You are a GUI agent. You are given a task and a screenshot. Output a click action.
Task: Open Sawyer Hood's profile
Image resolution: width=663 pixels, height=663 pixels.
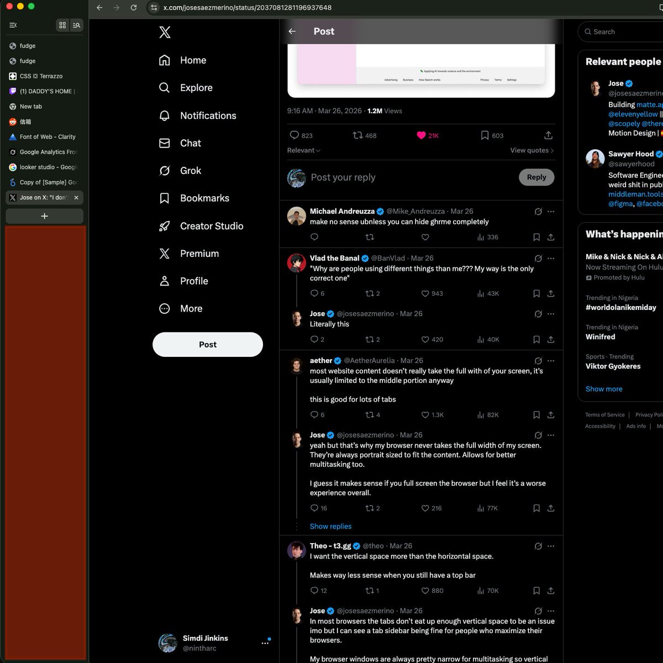tap(631, 154)
